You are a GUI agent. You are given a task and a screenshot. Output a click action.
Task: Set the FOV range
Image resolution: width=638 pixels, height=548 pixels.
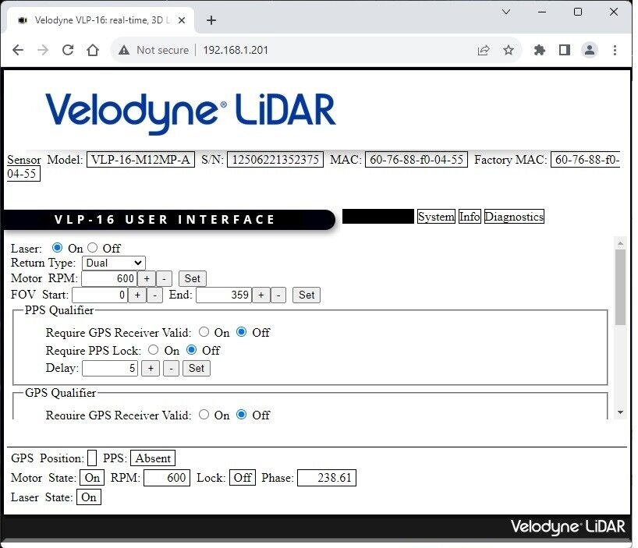click(307, 295)
